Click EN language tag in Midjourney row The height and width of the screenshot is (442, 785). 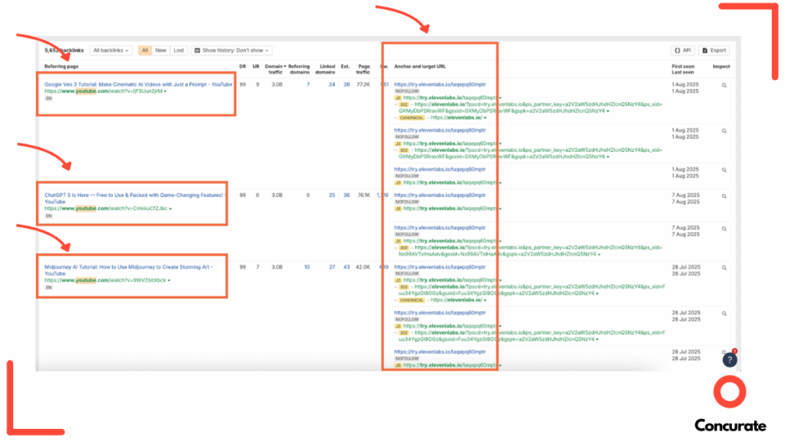[x=48, y=288]
